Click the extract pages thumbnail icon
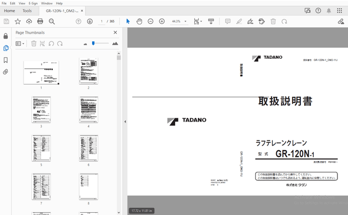The height and width of the screenshot is (215, 348). pyautogui.click(x=42, y=44)
